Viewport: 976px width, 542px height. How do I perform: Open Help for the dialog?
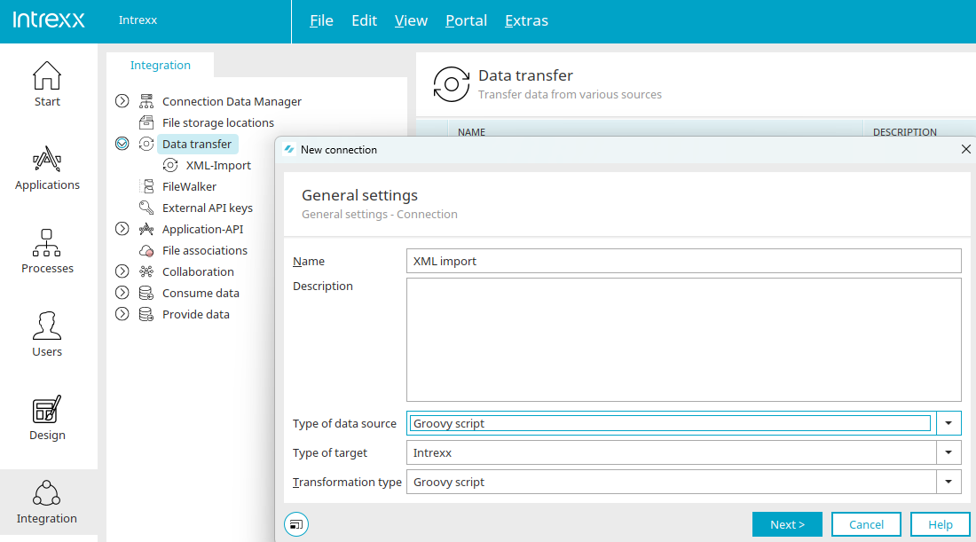click(x=941, y=524)
